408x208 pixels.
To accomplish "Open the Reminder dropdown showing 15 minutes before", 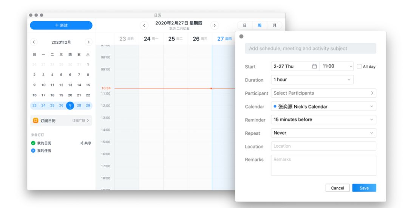I will point(323,120).
